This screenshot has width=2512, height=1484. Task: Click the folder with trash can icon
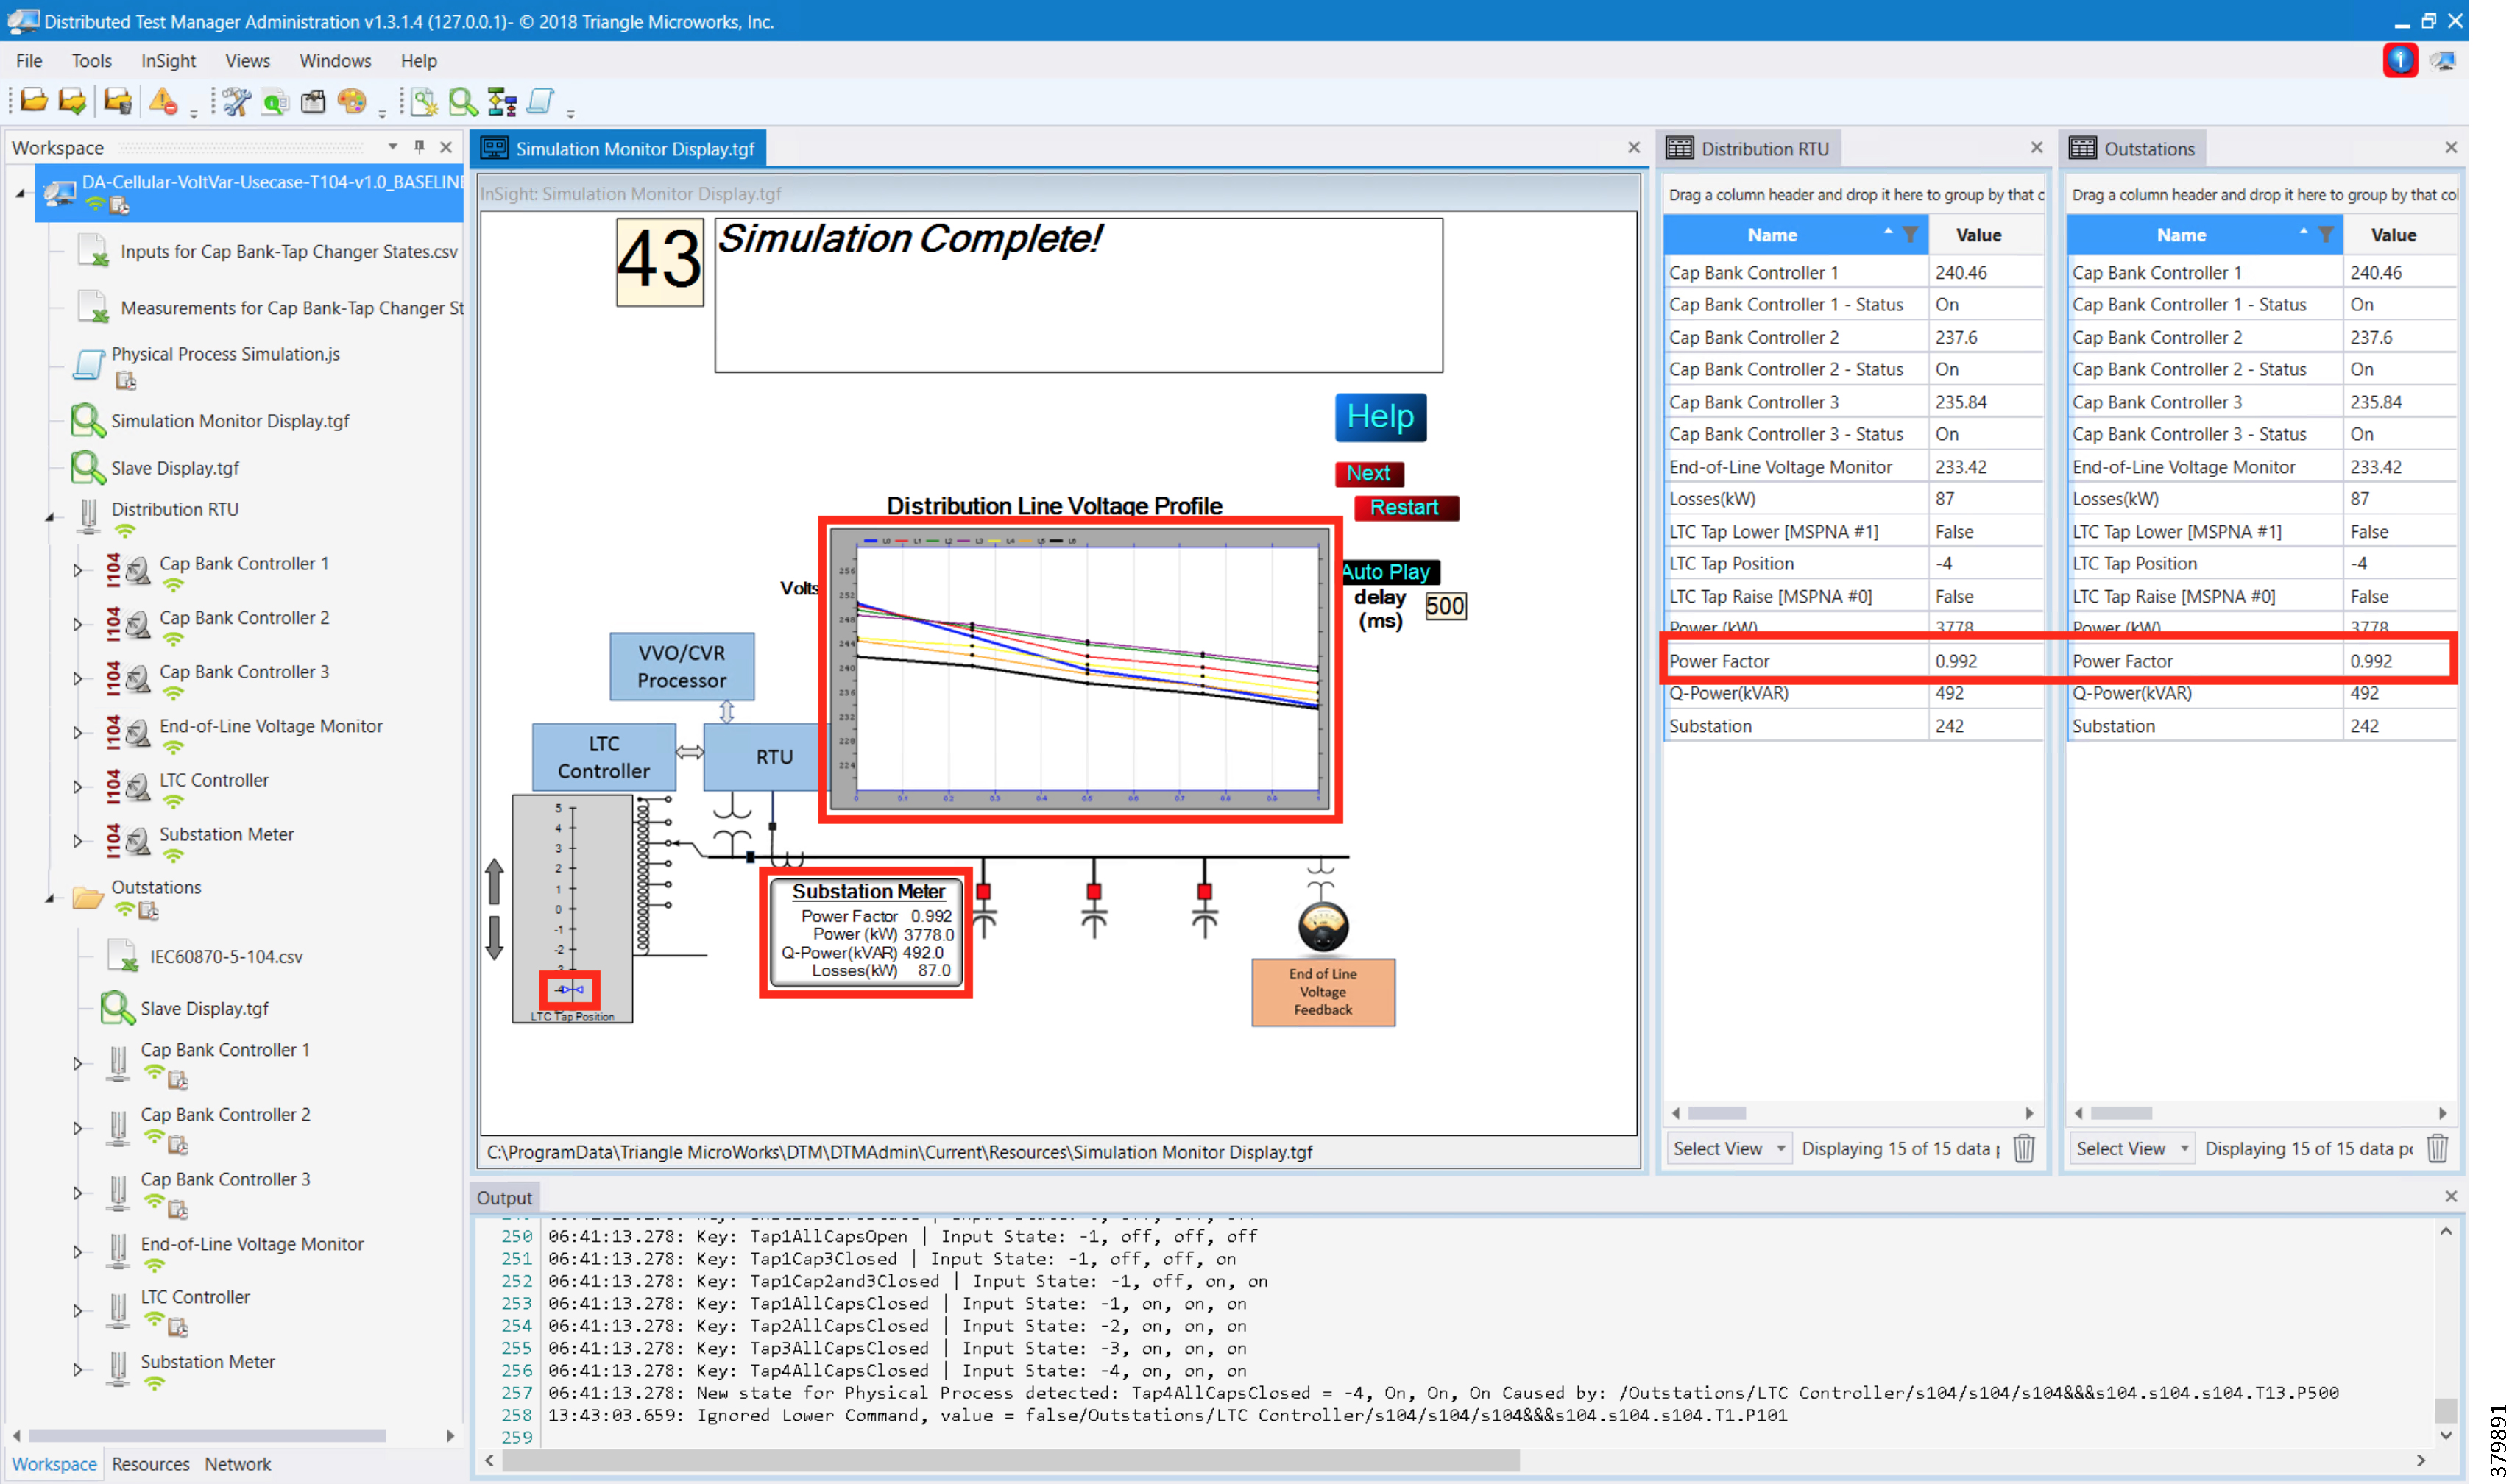point(118,101)
